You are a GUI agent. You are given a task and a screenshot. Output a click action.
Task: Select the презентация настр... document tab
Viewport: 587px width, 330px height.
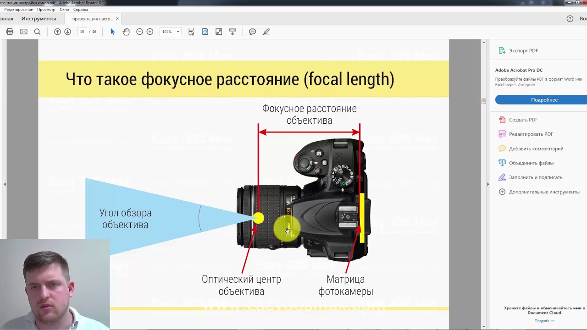tap(92, 19)
